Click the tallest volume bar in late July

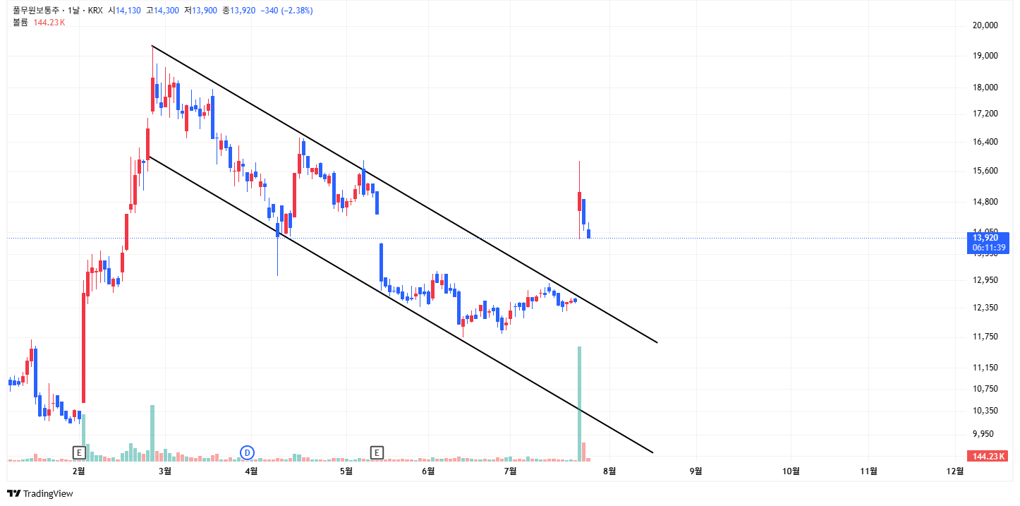[x=579, y=404]
